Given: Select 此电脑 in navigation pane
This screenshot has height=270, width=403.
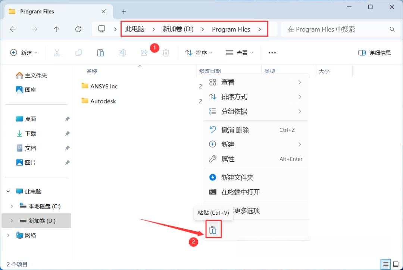Looking at the screenshot, I should tap(29, 192).
